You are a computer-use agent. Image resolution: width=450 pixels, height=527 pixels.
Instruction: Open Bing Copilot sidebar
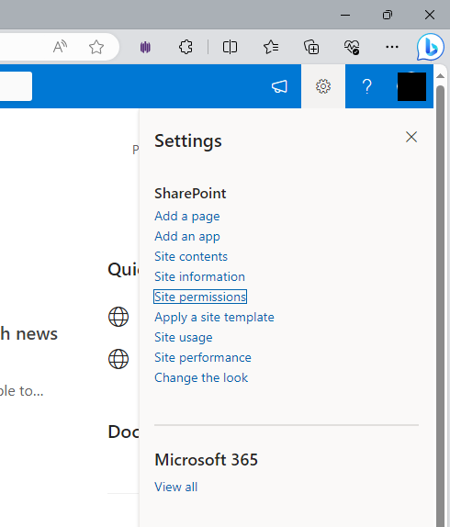431,47
